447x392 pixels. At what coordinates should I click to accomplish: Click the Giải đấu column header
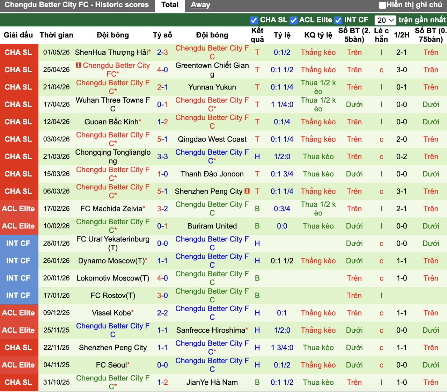click(x=18, y=35)
